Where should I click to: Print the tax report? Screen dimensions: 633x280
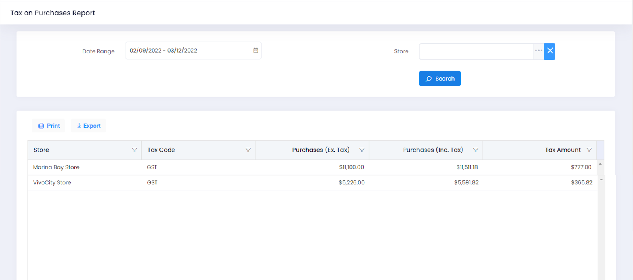49,126
